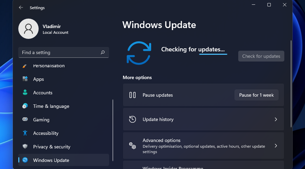
Task: Minimize the Settings window
Action: click(x=253, y=5)
